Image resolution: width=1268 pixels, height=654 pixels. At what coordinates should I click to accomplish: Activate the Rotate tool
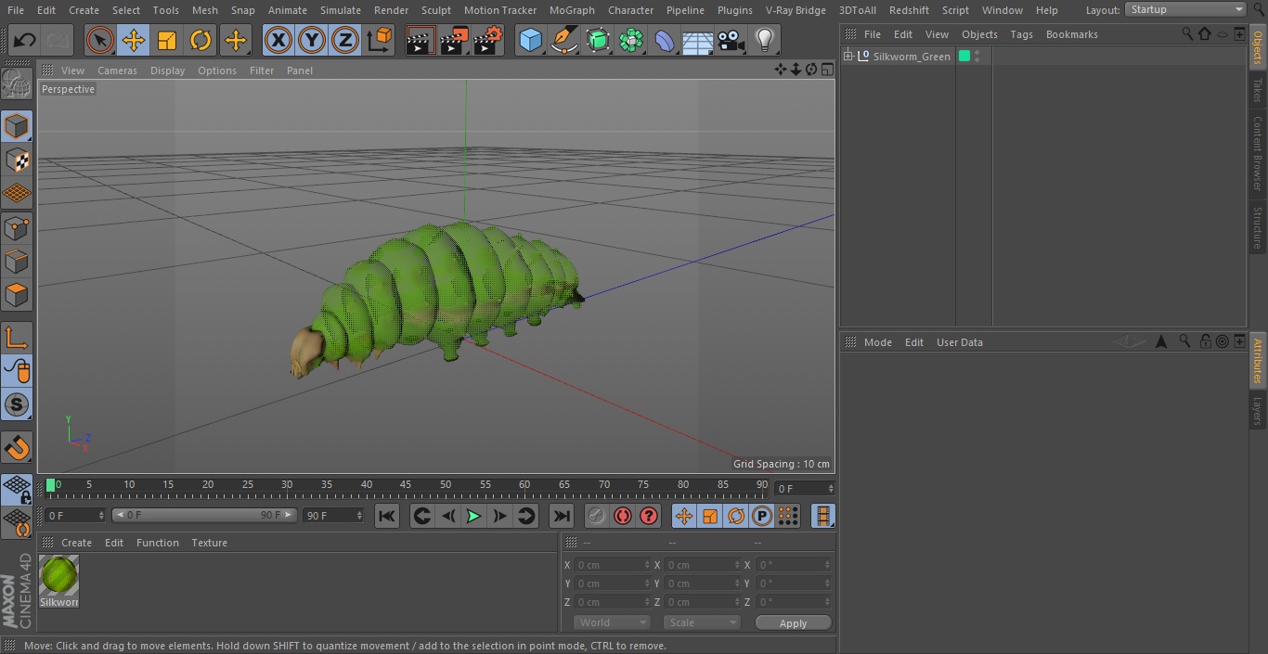click(201, 40)
